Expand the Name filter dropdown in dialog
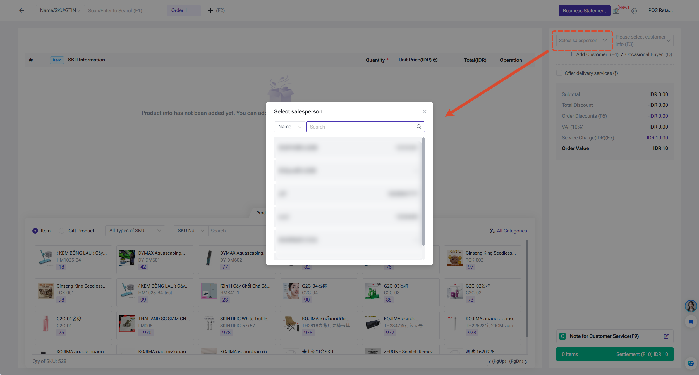The width and height of the screenshot is (699, 375). (x=289, y=127)
